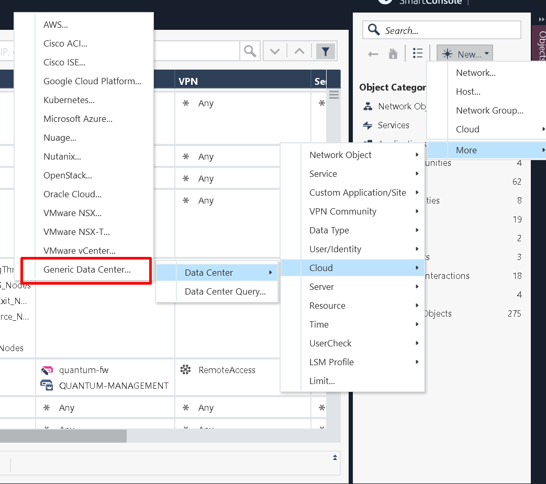
Task: Open the Network Objects category
Action: (x=394, y=106)
